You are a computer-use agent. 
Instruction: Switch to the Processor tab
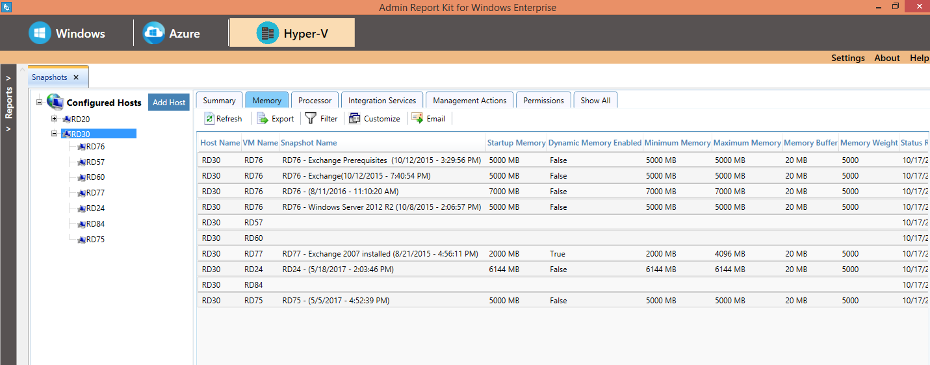click(315, 101)
